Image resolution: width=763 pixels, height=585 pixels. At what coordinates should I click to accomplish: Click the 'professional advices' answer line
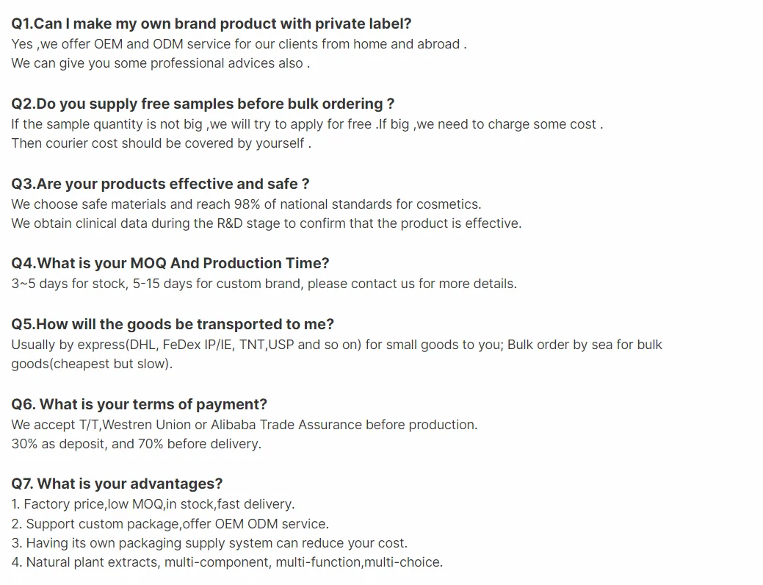pyautogui.click(x=160, y=63)
